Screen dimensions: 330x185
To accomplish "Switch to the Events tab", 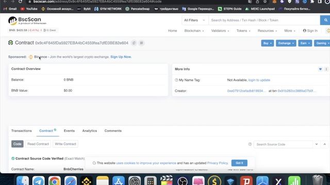I will 69,131.
